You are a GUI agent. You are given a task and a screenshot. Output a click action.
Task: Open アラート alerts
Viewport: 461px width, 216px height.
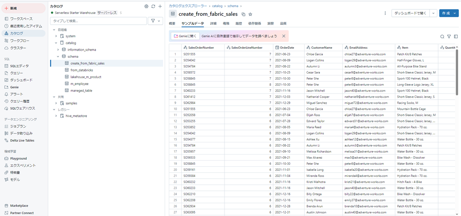click(x=23, y=94)
